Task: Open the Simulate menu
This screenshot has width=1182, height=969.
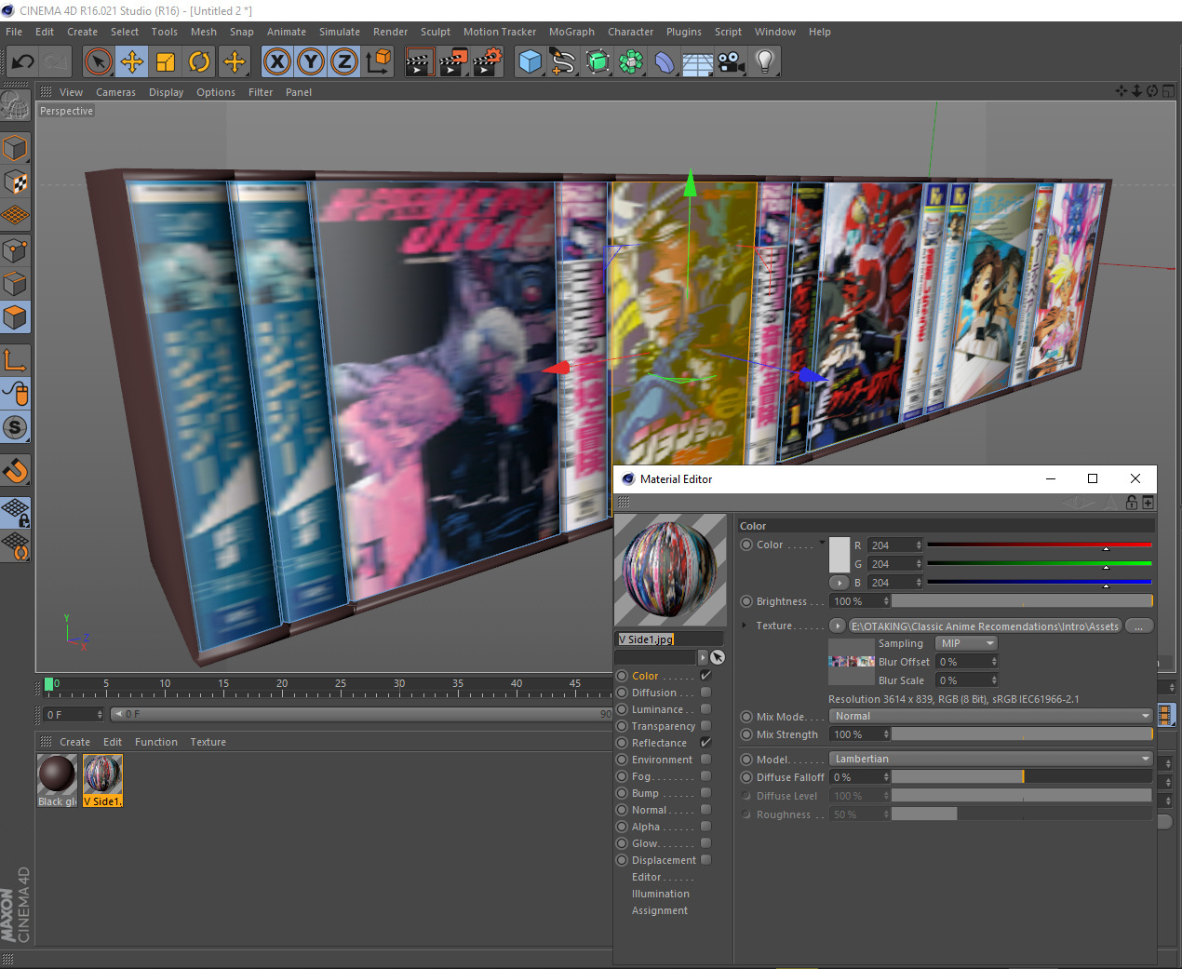Action: pos(340,32)
